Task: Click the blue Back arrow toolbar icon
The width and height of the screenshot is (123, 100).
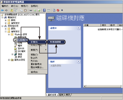Action: tap(2, 10)
